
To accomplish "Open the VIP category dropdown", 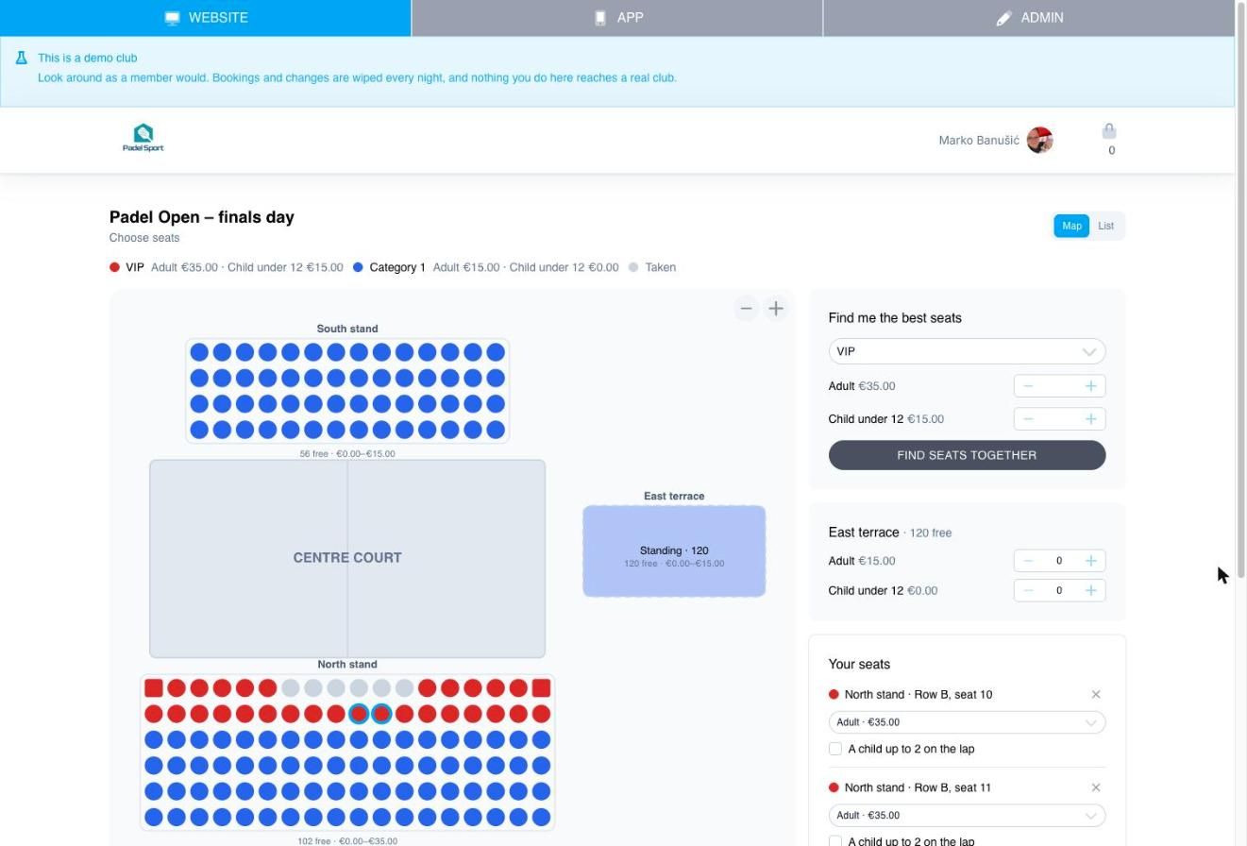I will tap(967, 351).
